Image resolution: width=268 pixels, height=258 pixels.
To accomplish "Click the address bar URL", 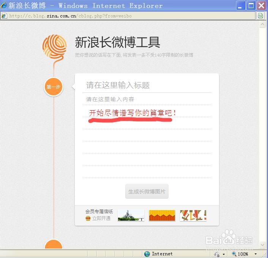I will tap(71, 16).
